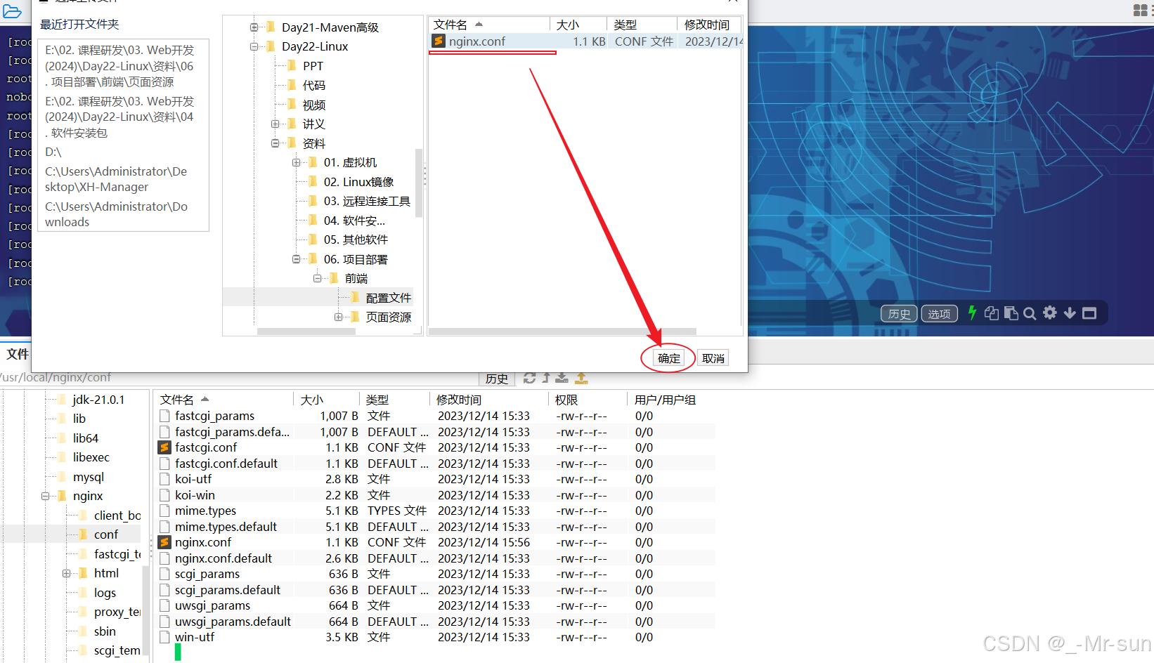Open recent folder D:\ entry
Screen dimensions: 1154x663
tap(53, 152)
